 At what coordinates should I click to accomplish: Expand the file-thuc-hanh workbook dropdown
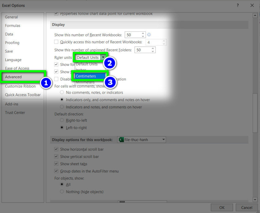(x=164, y=140)
